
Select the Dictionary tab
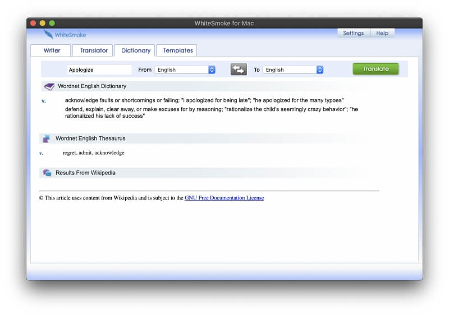(x=135, y=50)
